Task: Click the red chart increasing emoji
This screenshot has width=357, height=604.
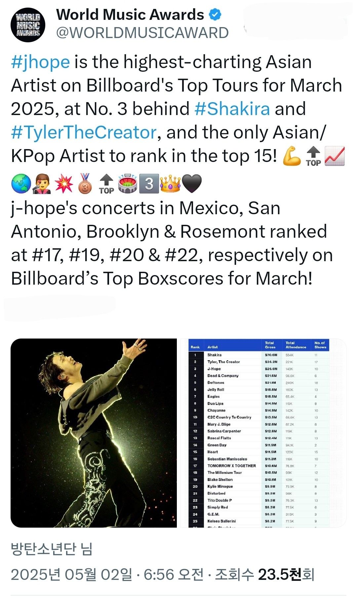Action: [335, 156]
